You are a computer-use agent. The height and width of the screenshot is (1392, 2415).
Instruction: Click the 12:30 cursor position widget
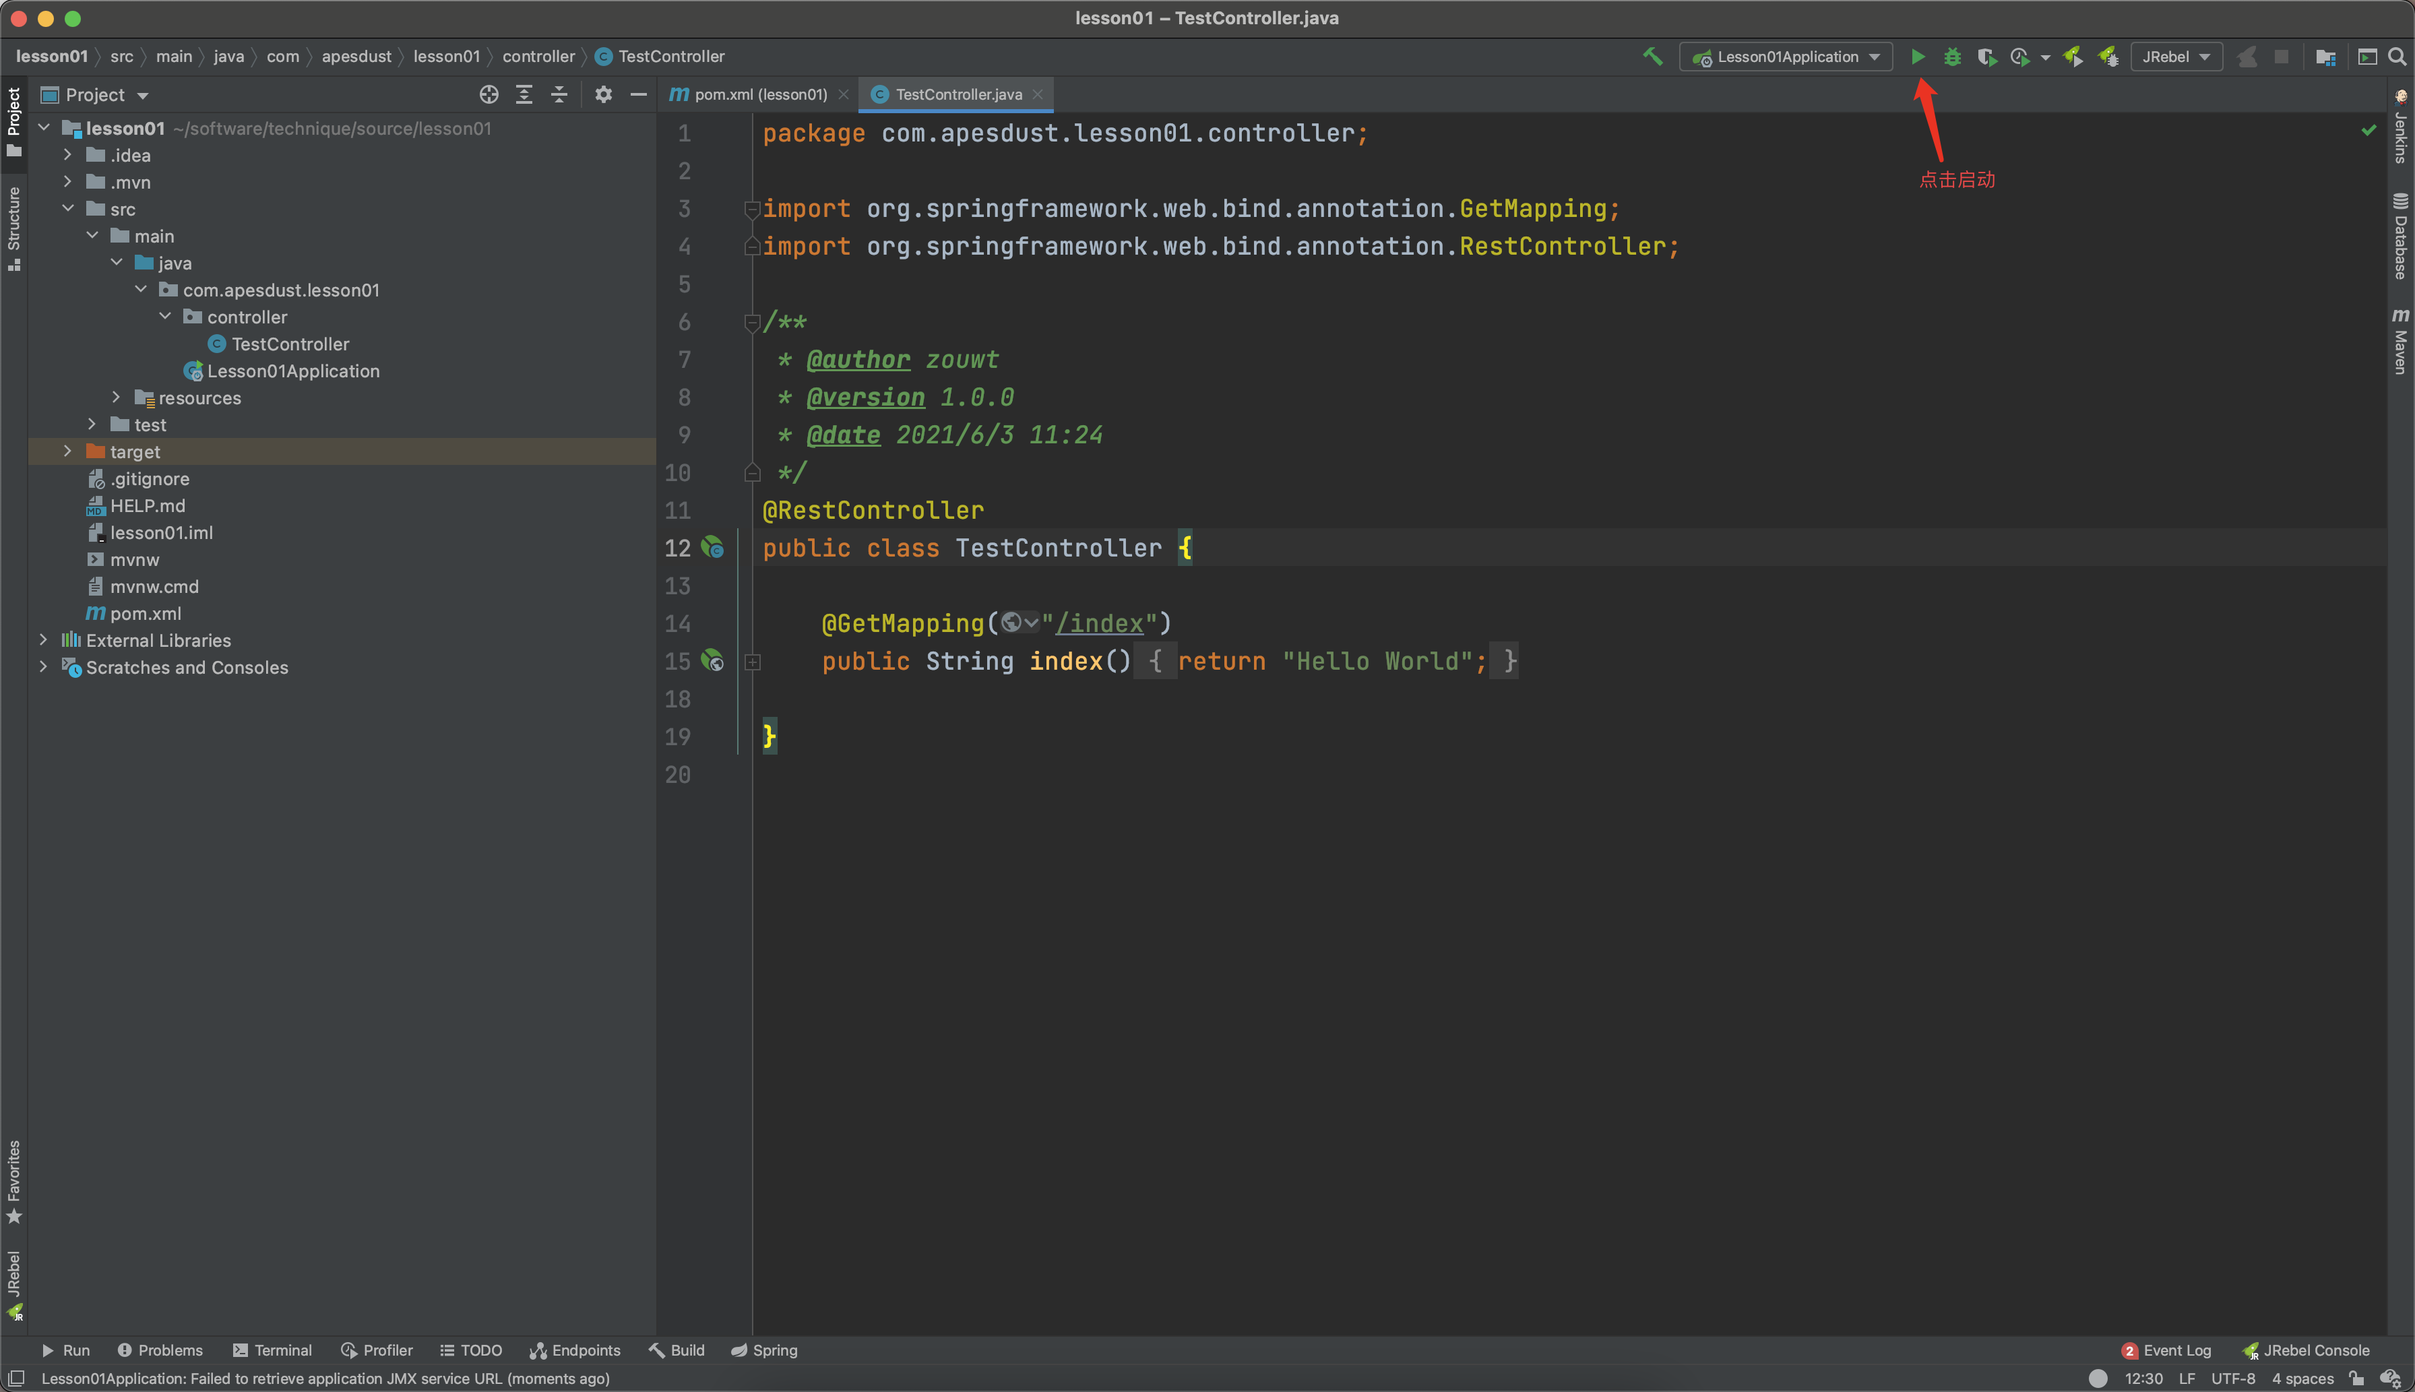point(2143,1379)
